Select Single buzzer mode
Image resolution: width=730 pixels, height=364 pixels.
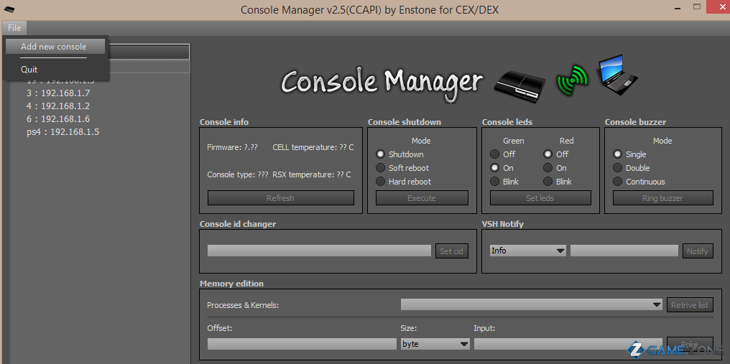click(617, 154)
